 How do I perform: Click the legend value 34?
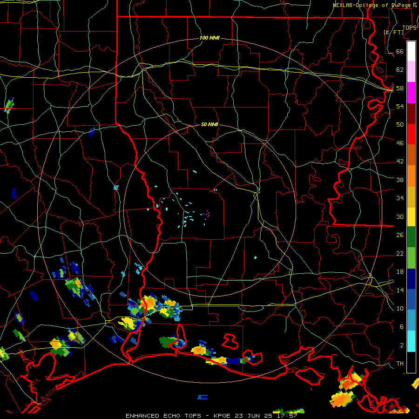[x=400, y=198]
